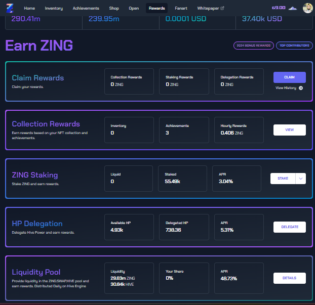This screenshot has width=315, height=305.
Task: Click the 69.00 balance value
Action: (279, 8)
